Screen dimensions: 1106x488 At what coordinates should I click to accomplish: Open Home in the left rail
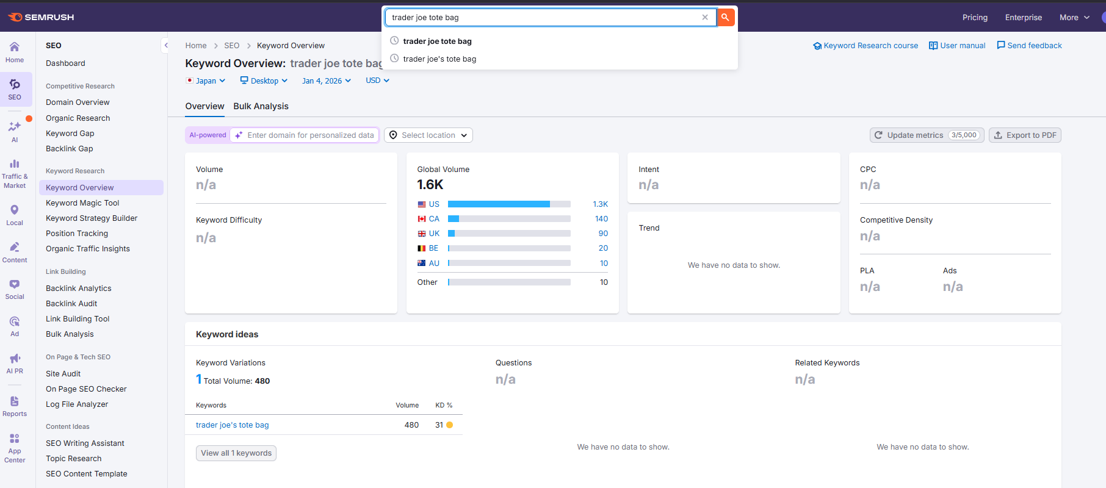tap(15, 52)
